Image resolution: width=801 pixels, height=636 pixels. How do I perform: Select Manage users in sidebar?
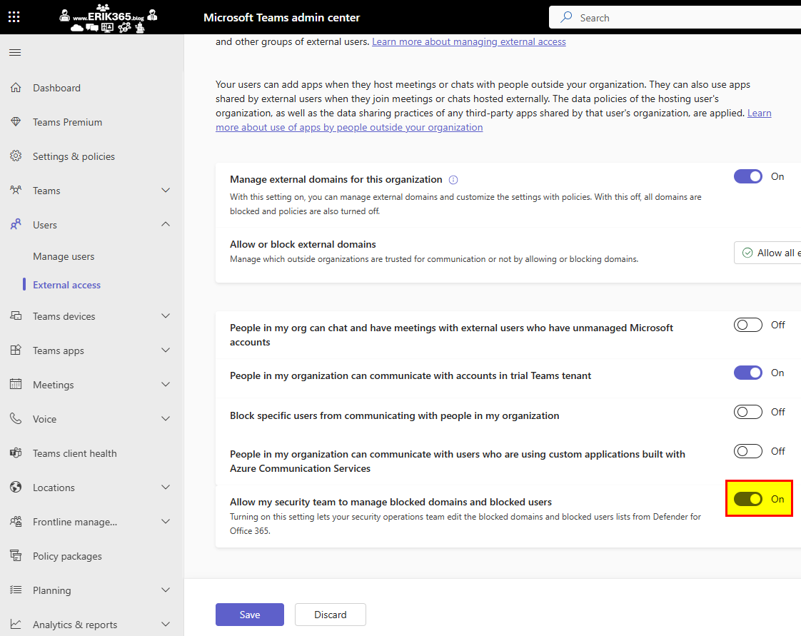64,256
